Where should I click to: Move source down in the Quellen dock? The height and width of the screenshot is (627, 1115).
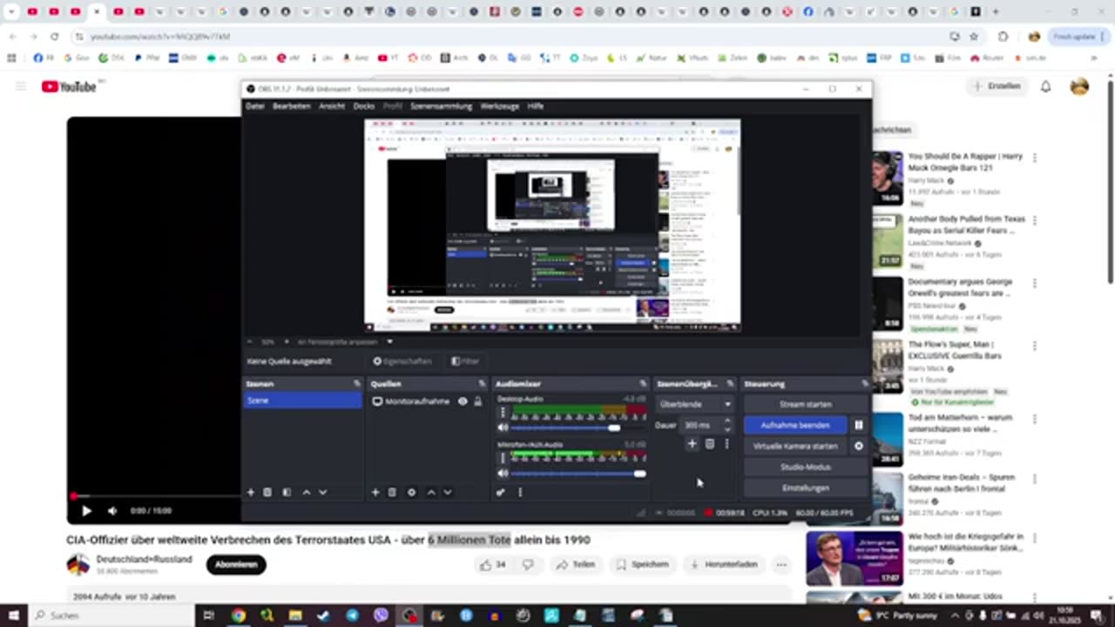[x=447, y=492]
